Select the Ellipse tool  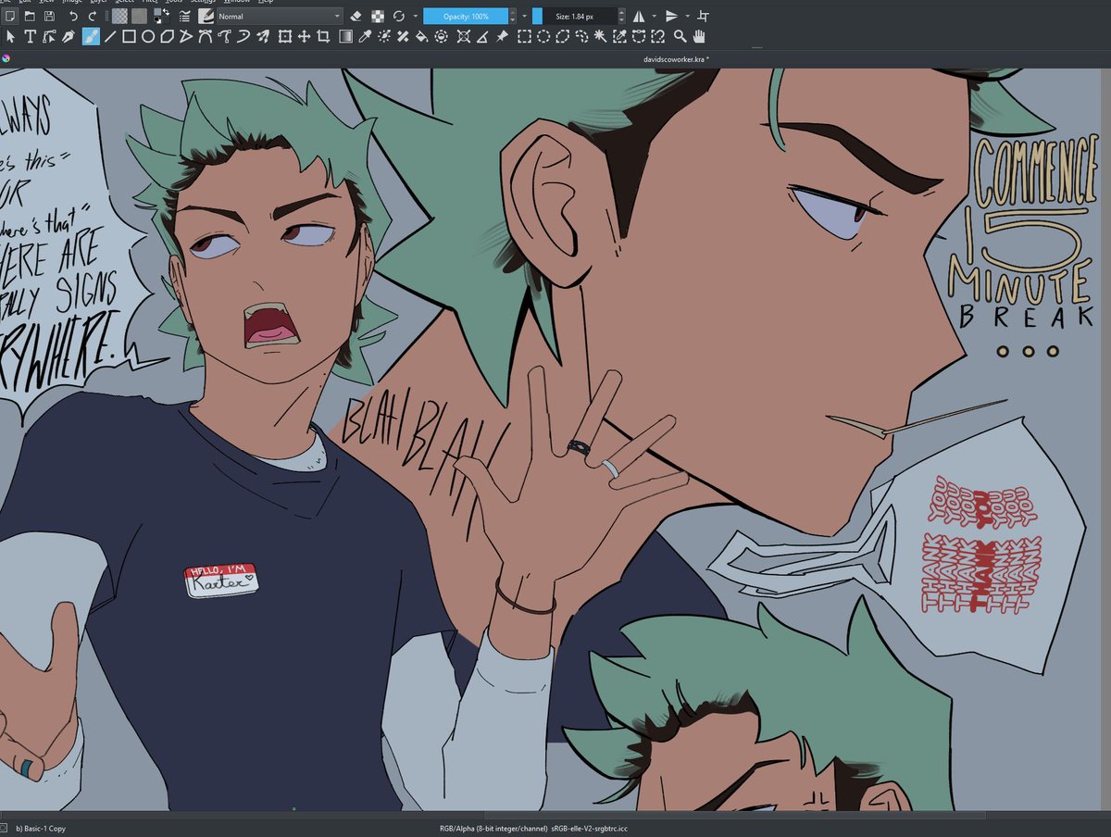click(x=148, y=37)
